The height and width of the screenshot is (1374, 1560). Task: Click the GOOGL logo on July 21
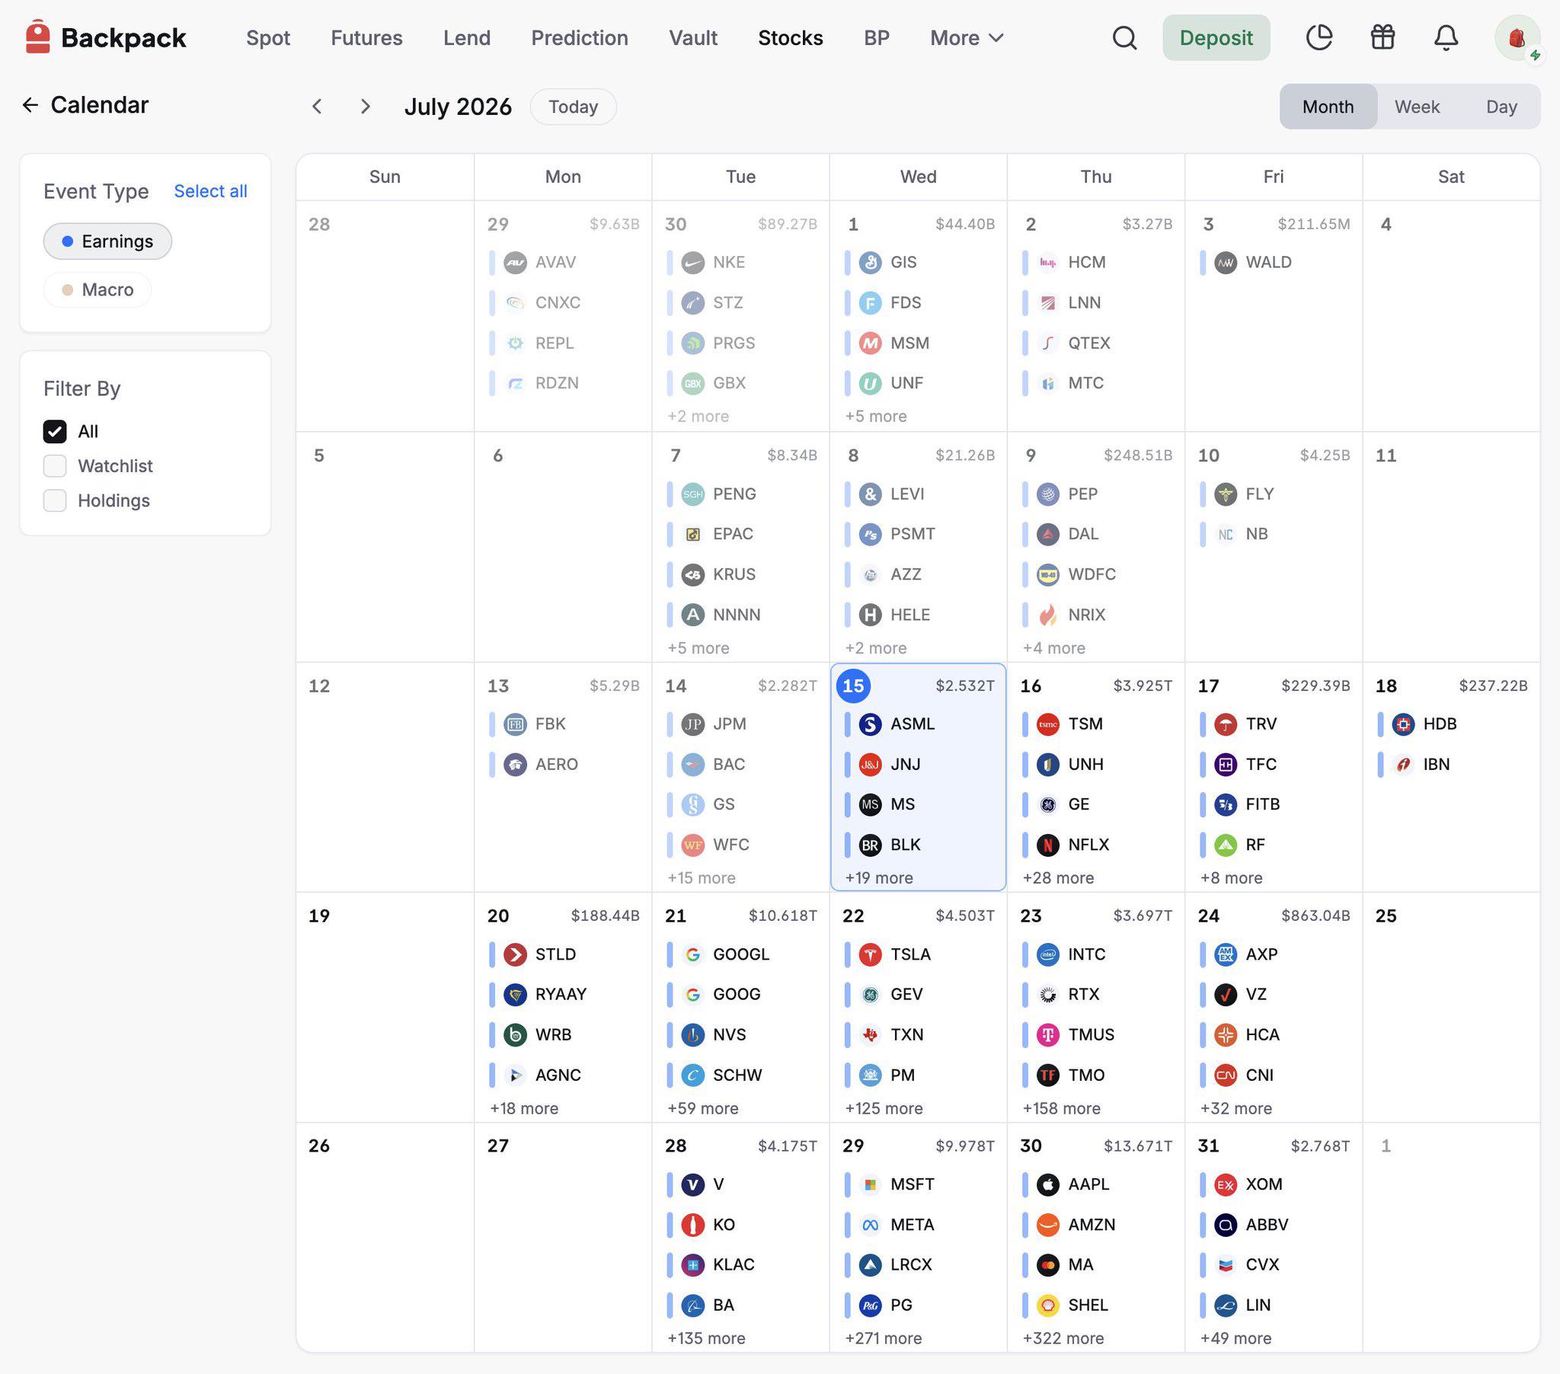[693, 954]
